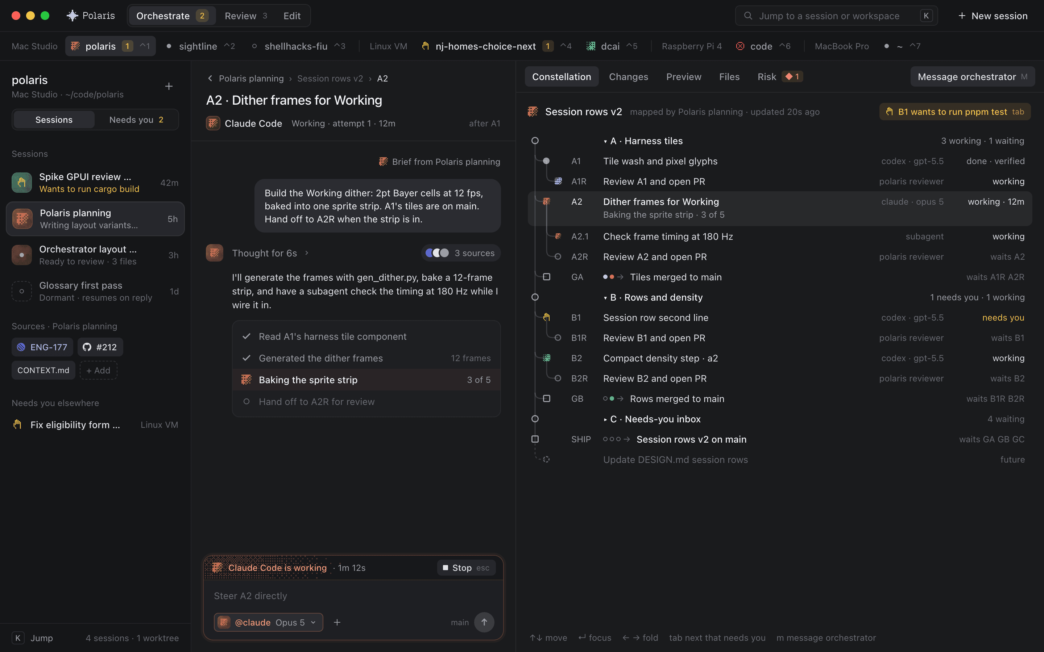Click the Spike GPUI review hand avatar
This screenshot has width=1044, height=652.
[22, 183]
